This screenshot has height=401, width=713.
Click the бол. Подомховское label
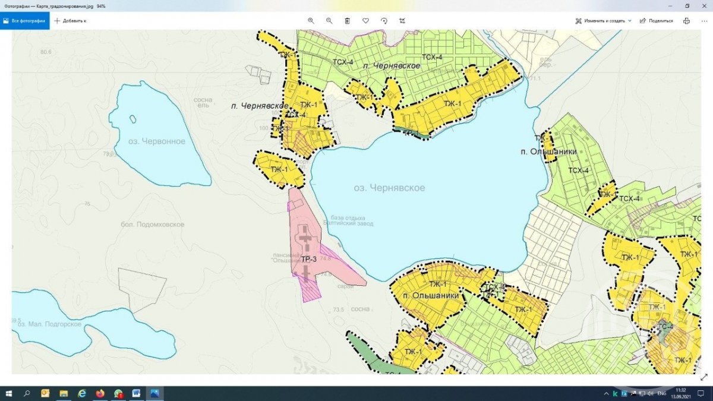click(152, 225)
